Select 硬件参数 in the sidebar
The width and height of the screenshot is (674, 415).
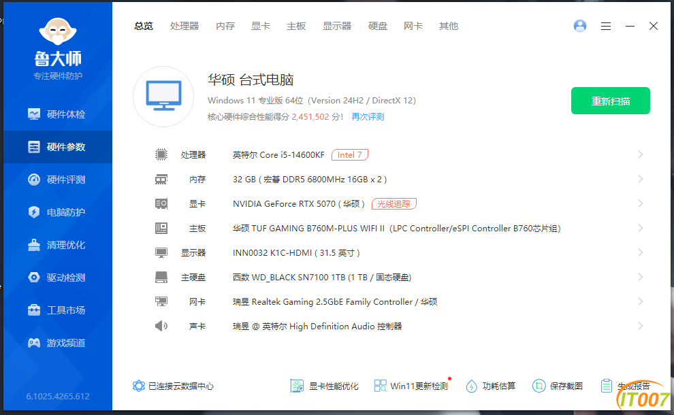point(58,147)
